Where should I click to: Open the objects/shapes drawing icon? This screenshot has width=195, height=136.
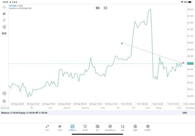coord(4,27)
